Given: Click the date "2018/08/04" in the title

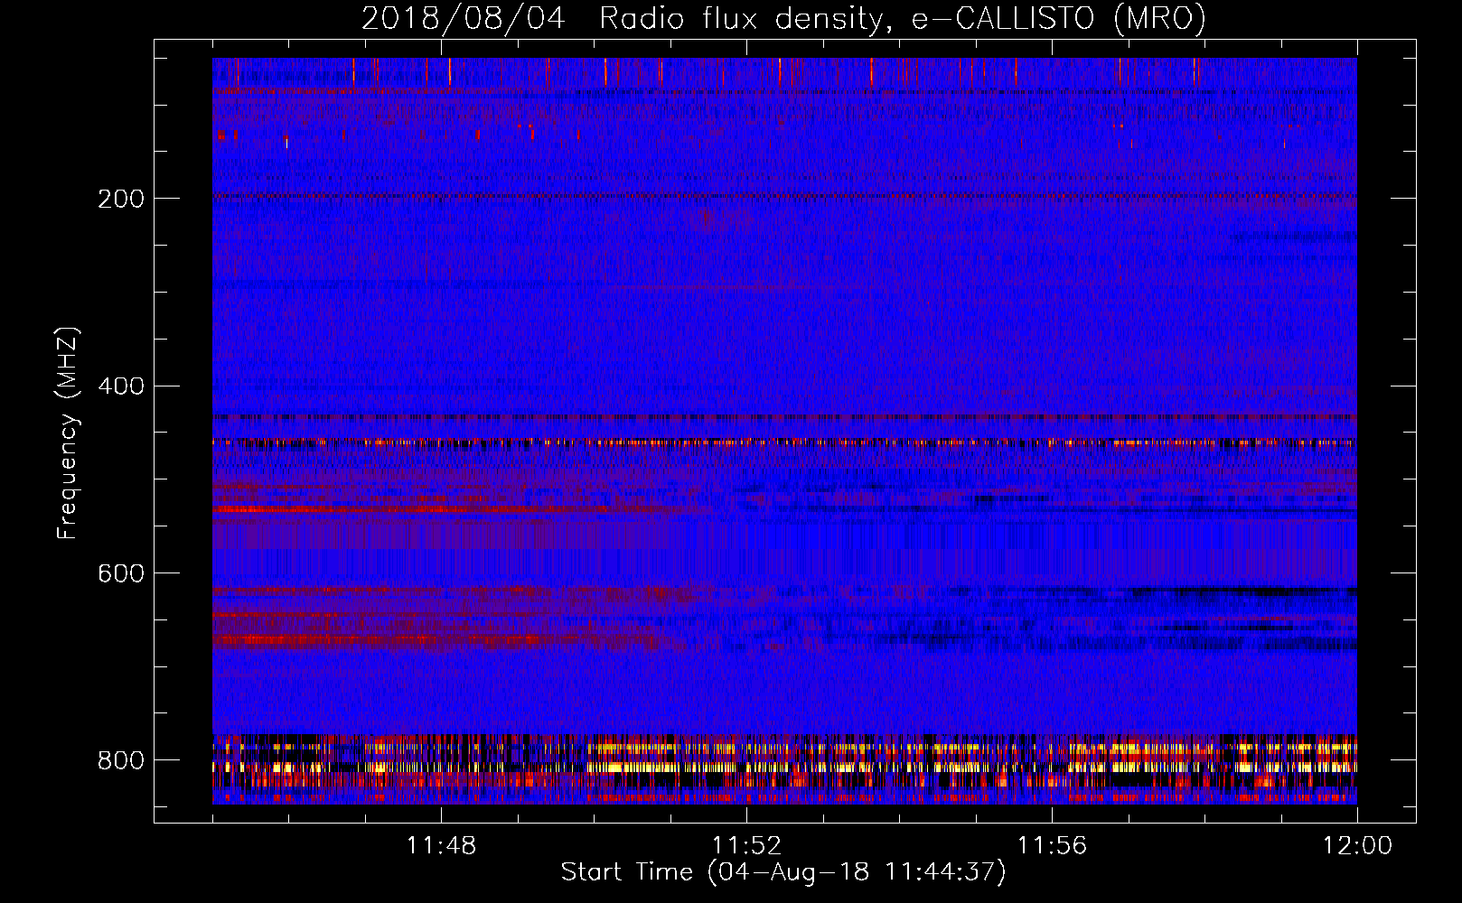Looking at the screenshot, I should (464, 18).
